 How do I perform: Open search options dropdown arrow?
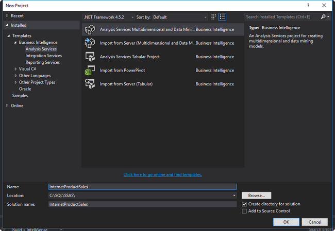tap(328, 16)
